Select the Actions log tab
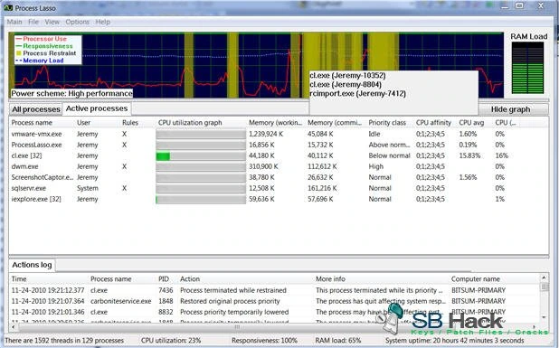 coord(32,265)
